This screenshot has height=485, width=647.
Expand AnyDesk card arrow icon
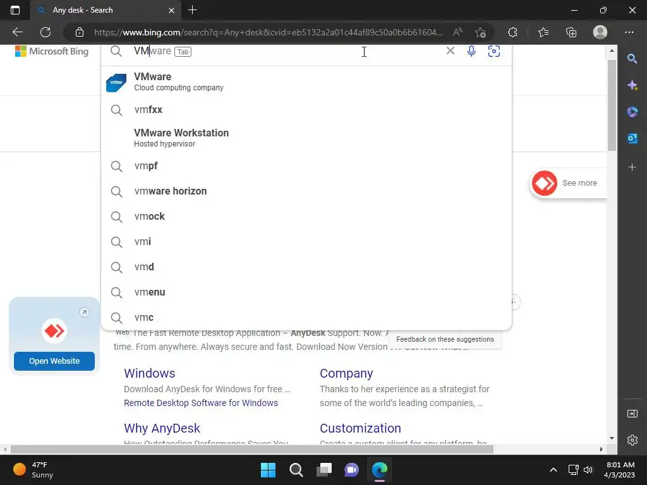point(84,312)
